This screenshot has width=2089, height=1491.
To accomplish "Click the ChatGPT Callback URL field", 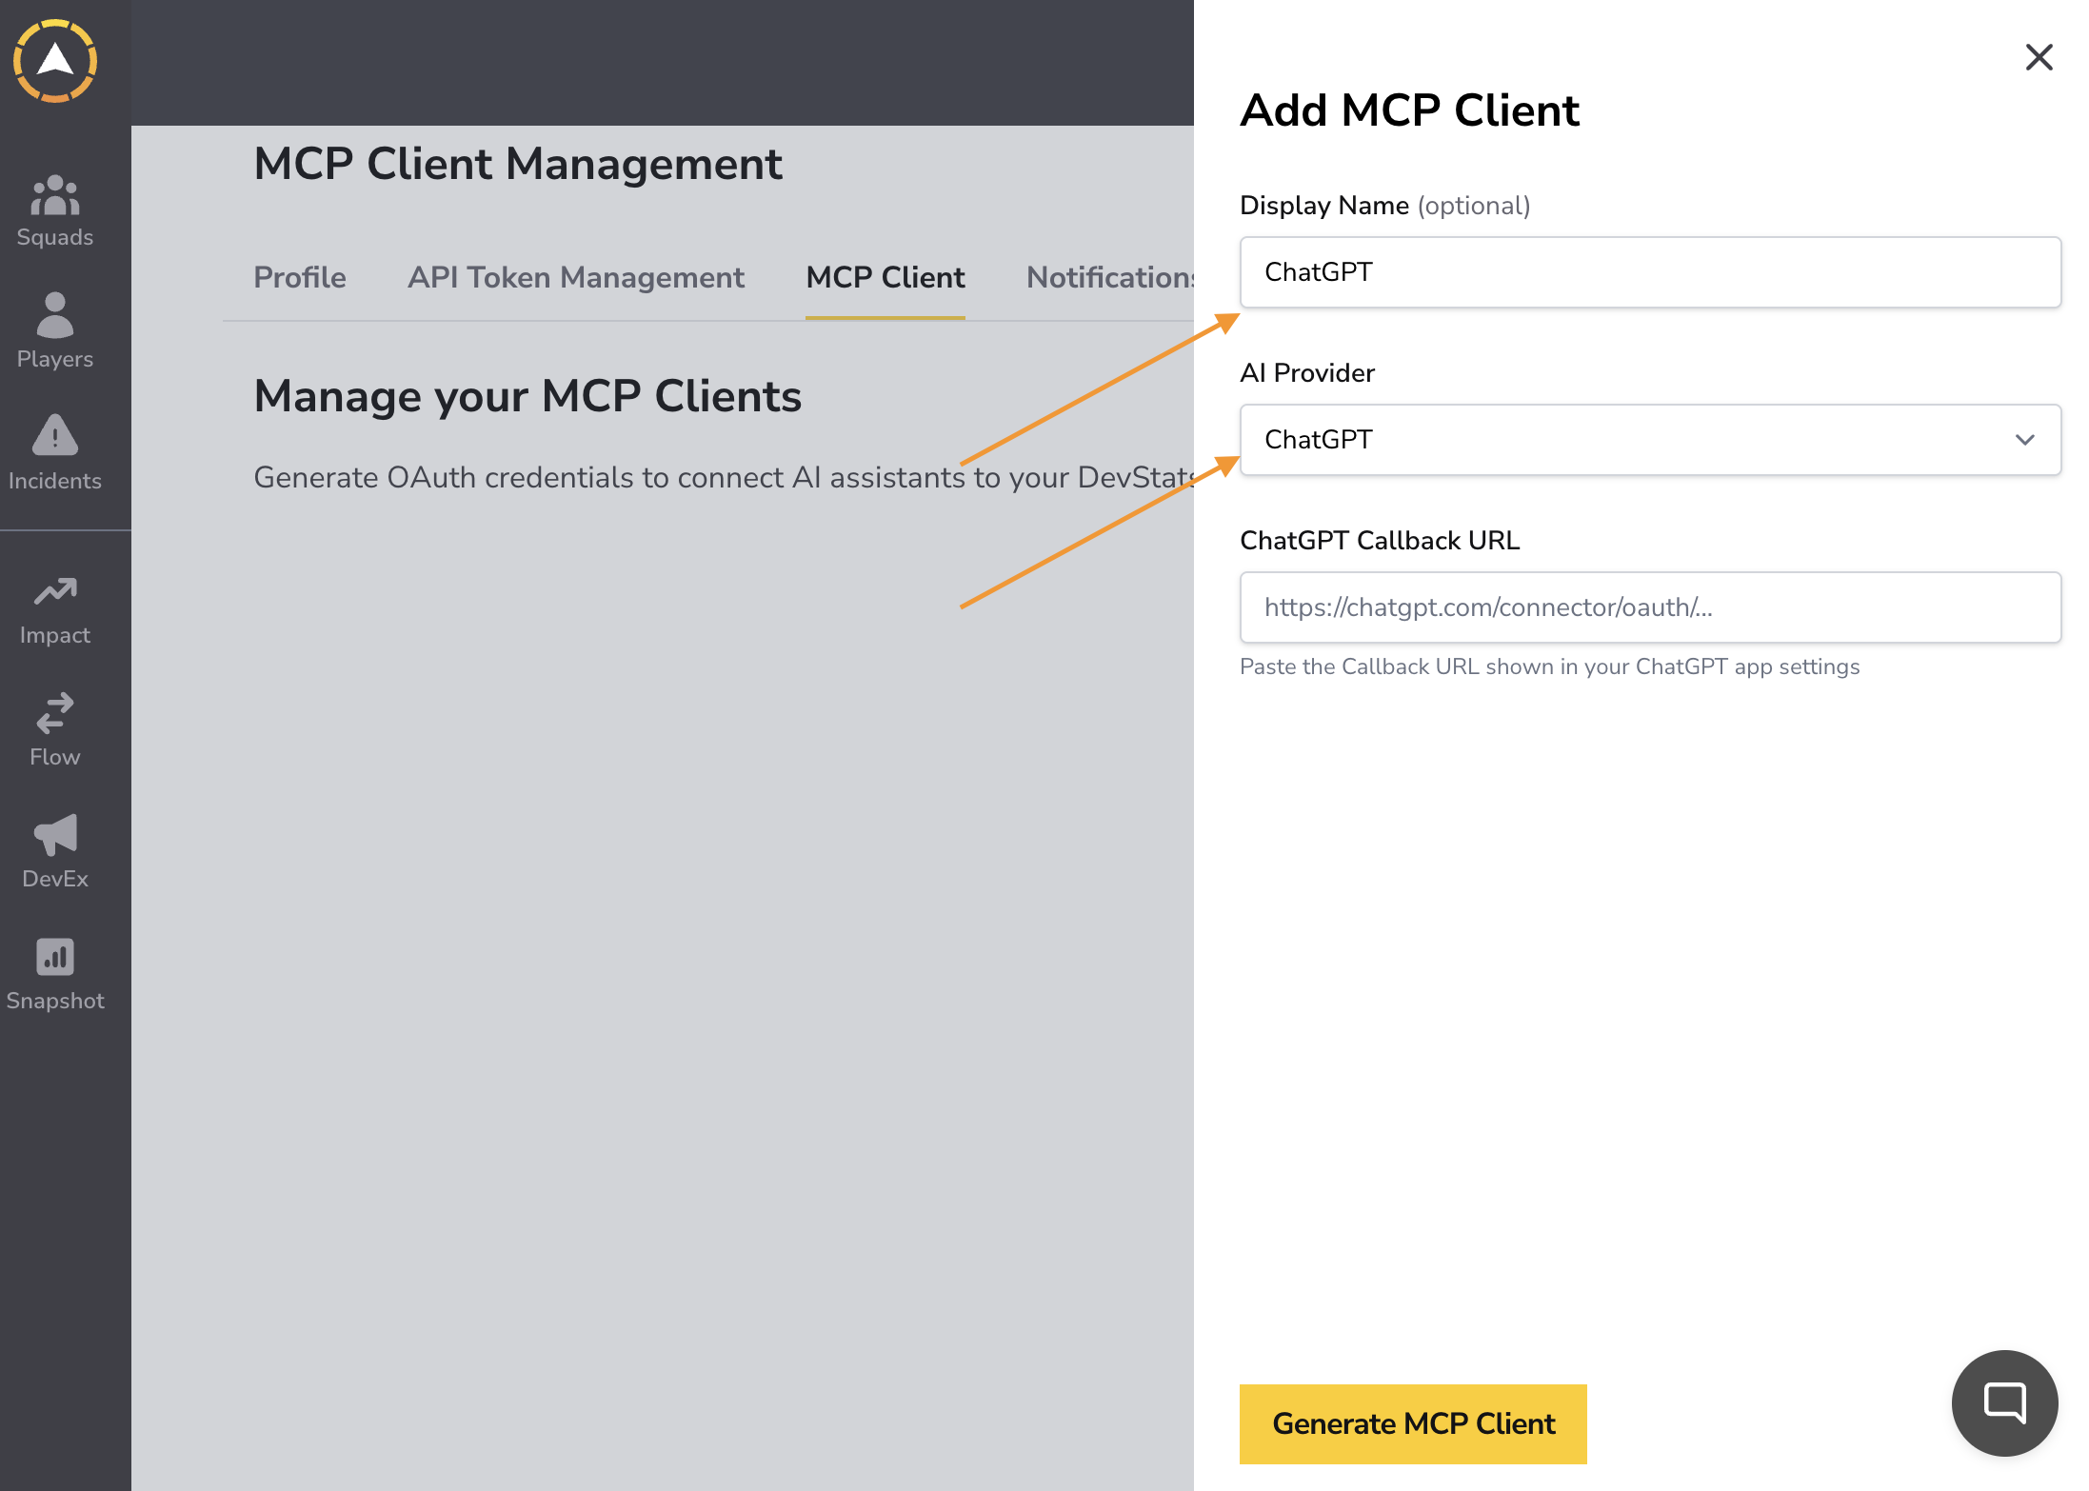I will pos(1650,607).
